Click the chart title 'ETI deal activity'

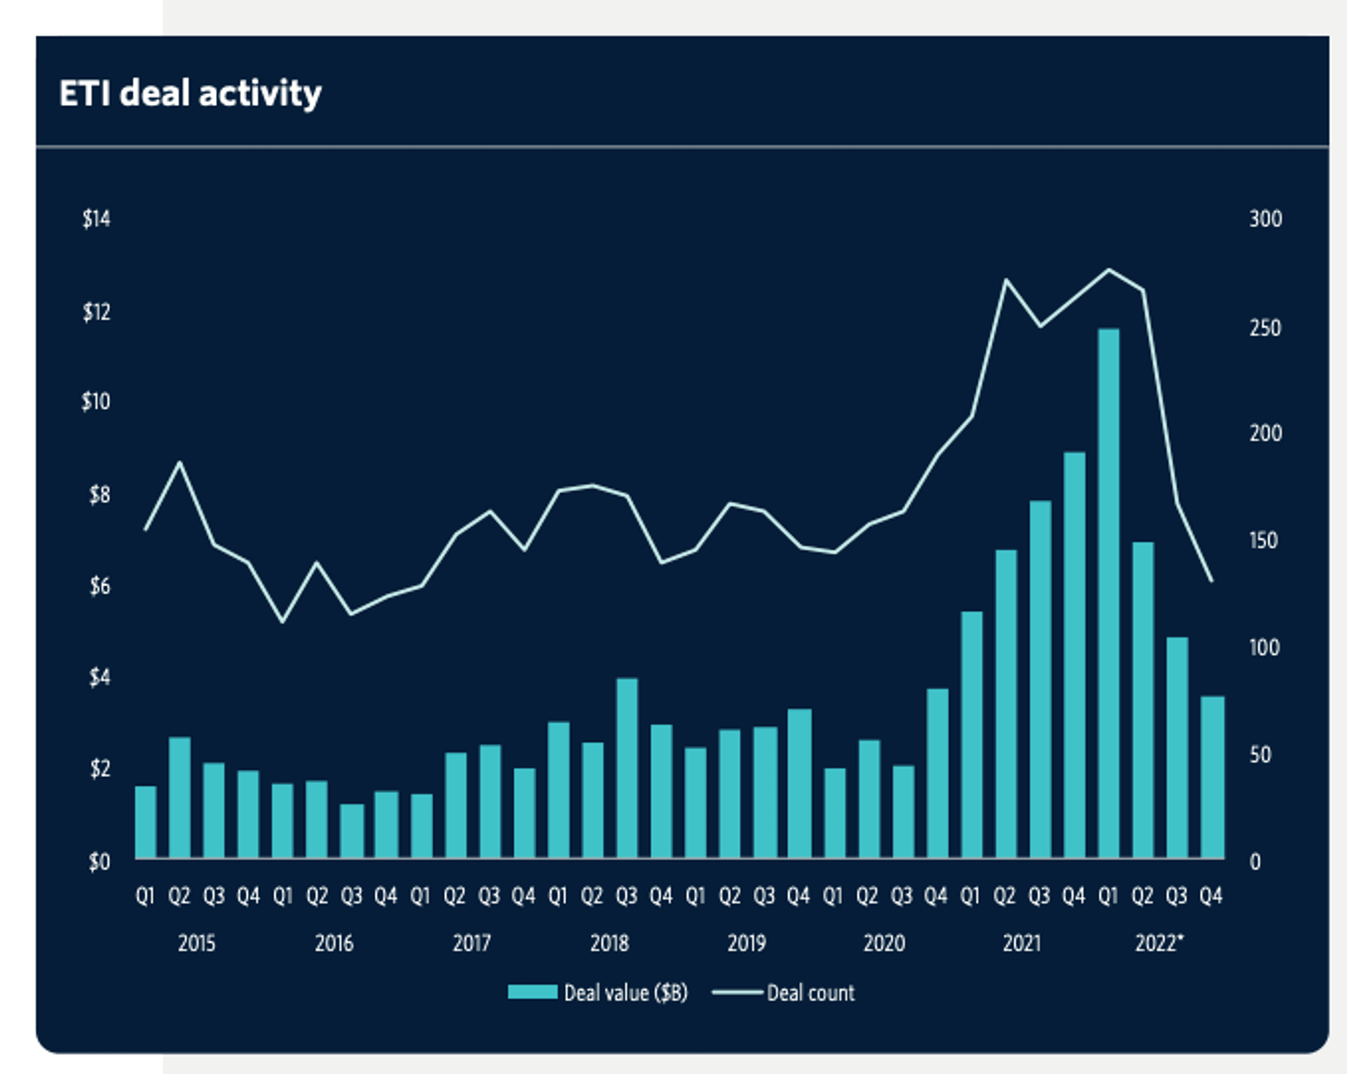point(190,94)
